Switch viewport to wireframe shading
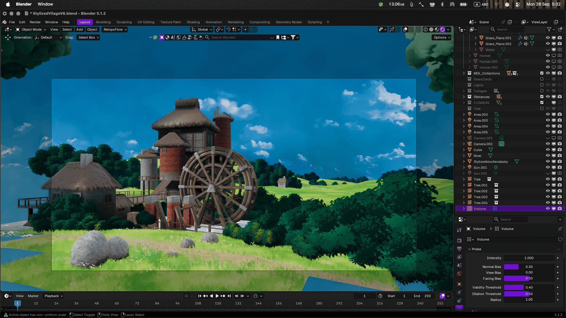This screenshot has height=318, width=566. 426,29
